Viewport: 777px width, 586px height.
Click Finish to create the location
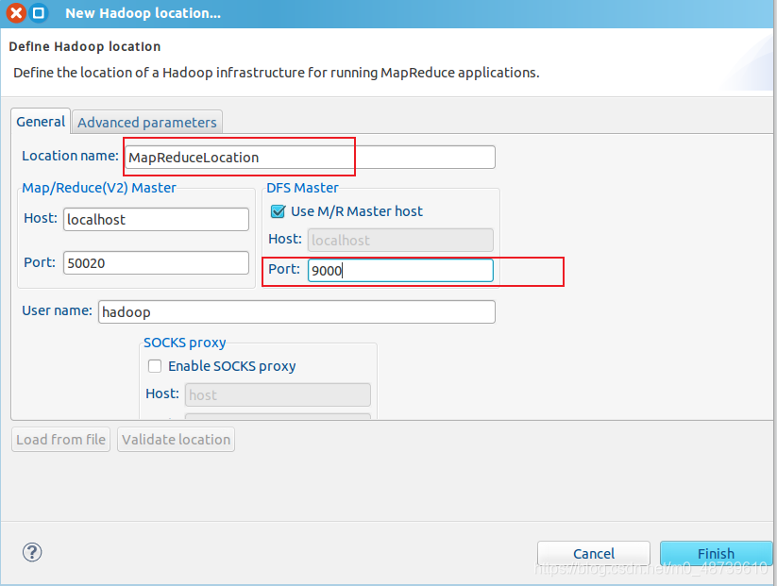coord(716,553)
